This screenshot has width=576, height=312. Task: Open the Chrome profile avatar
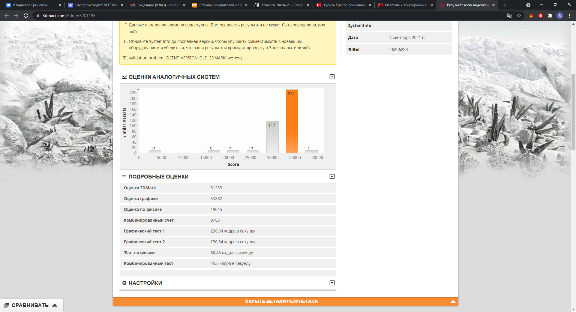(x=560, y=16)
